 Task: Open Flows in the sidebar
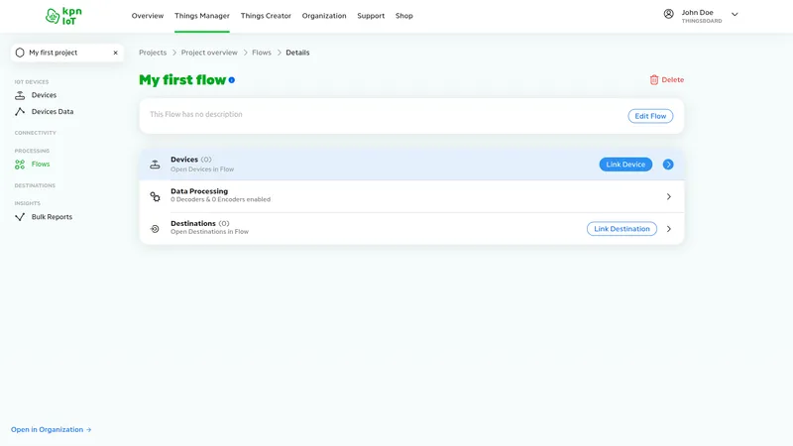[x=41, y=164]
